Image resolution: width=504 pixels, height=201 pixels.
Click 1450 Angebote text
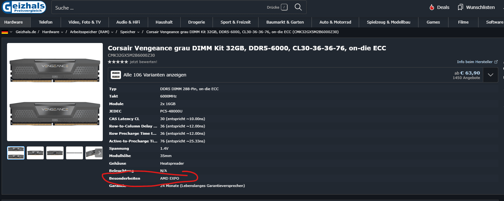[466, 78]
